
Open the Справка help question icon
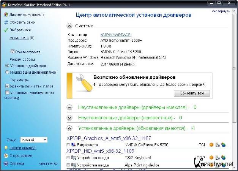5,164
